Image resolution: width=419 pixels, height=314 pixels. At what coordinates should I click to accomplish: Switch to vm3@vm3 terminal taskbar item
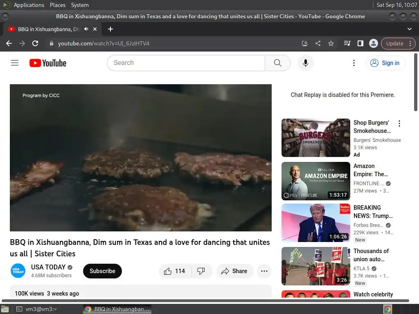[x=37, y=309]
